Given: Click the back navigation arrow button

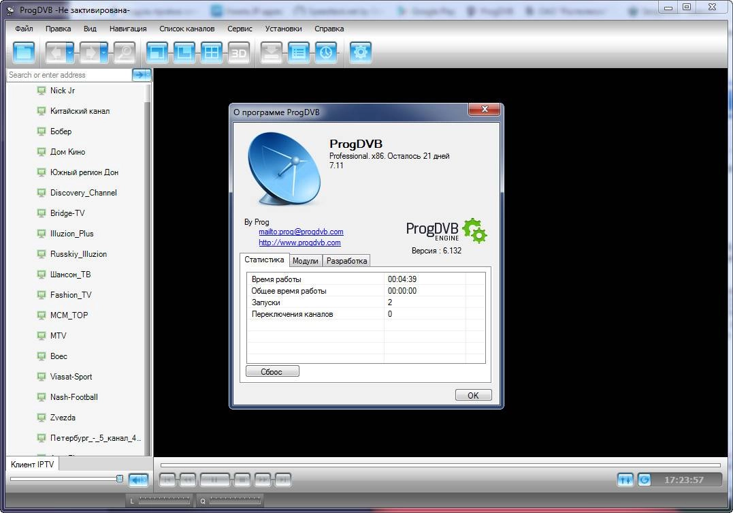Looking at the screenshot, I should (x=56, y=52).
